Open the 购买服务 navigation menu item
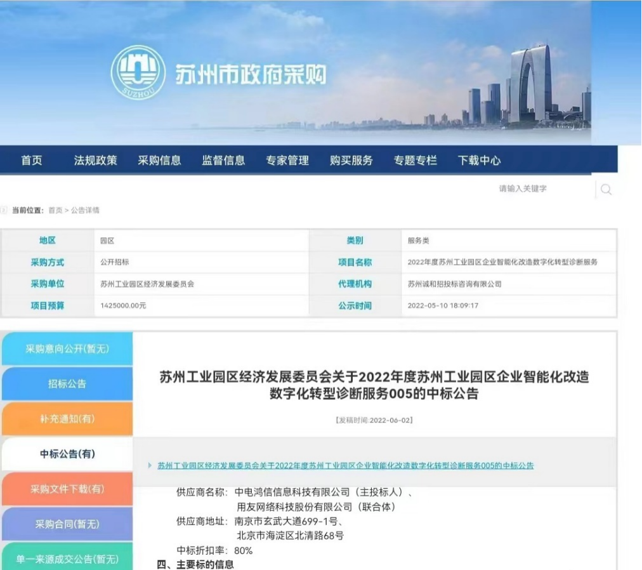The image size is (642, 570). 351,161
